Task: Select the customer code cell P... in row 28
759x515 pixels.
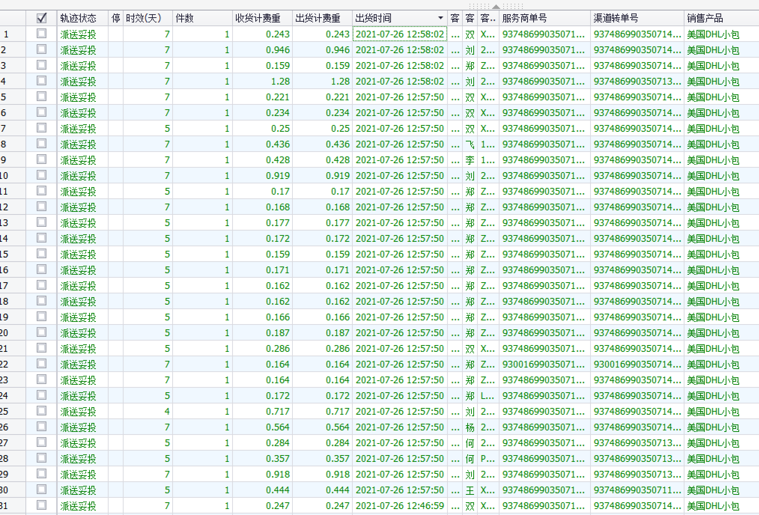Action: pos(488,458)
